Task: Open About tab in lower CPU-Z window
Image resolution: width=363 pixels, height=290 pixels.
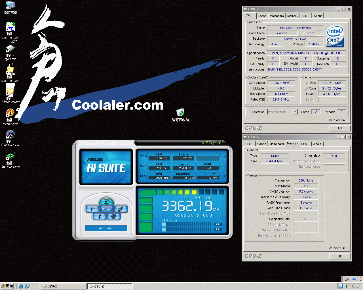Action: click(x=317, y=144)
